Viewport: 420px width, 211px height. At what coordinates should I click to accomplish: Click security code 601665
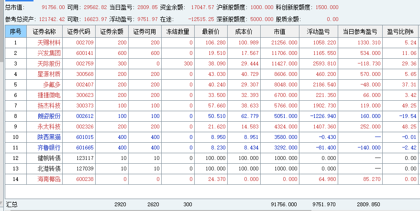pyautogui.click(x=85, y=148)
